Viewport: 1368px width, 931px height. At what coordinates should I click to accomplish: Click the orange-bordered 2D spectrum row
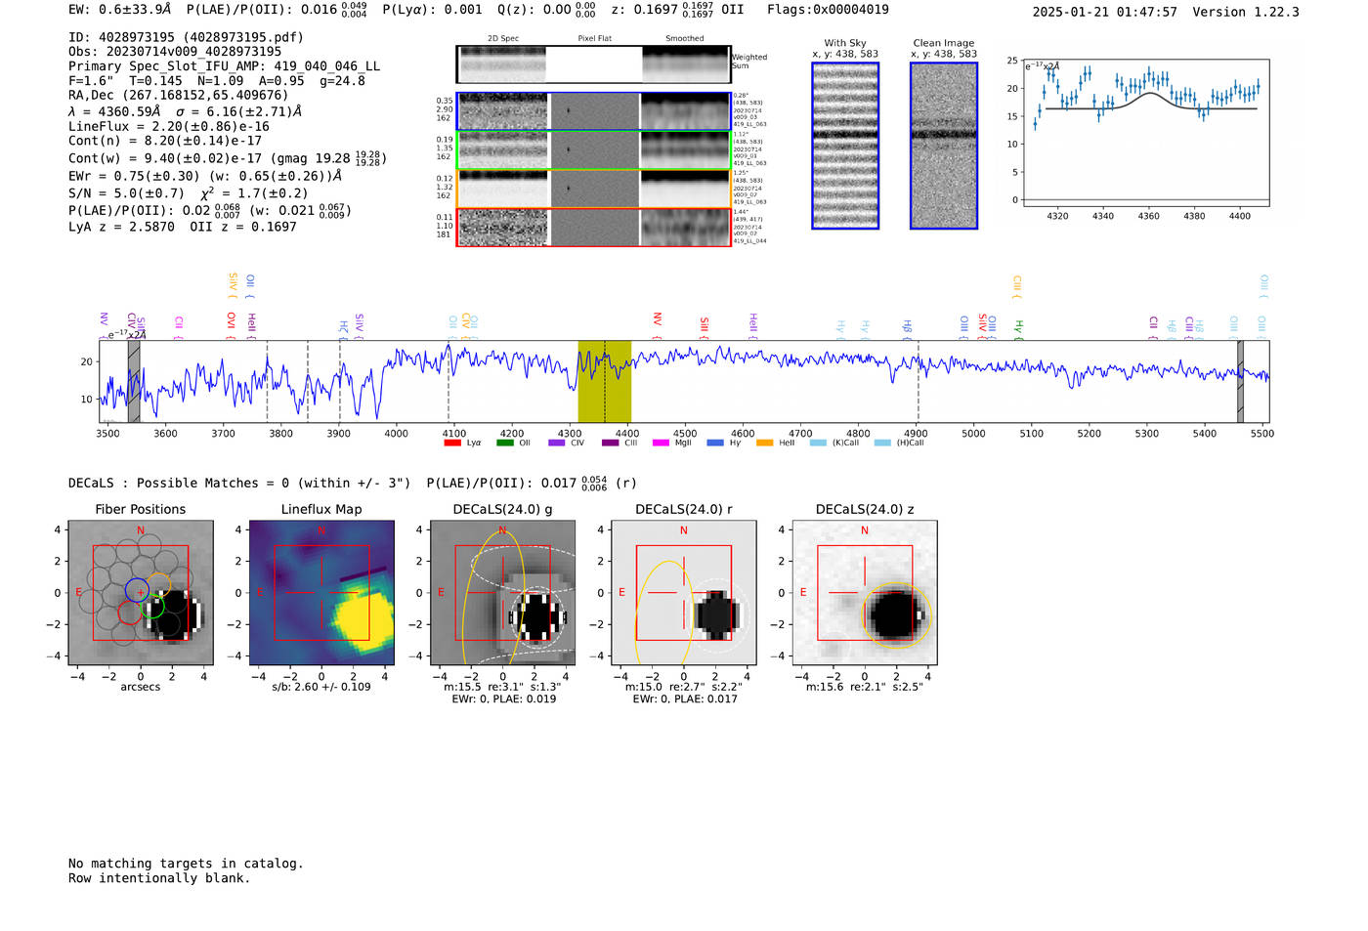coord(593,189)
